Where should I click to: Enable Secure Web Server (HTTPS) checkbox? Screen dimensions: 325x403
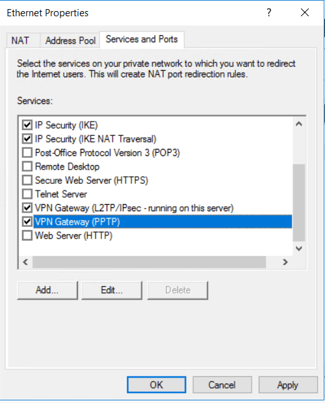[x=27, y=181]
